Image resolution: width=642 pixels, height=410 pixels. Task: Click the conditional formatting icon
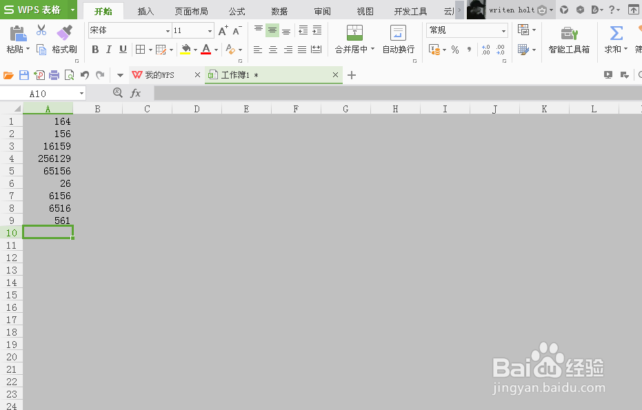pyautogui.click(x=523, y=30)
